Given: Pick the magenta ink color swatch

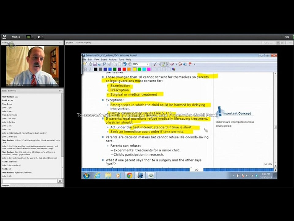Looking at the screenshot, I should (x=149, y=69).
